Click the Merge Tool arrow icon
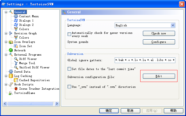 click(x=16, y=63)
